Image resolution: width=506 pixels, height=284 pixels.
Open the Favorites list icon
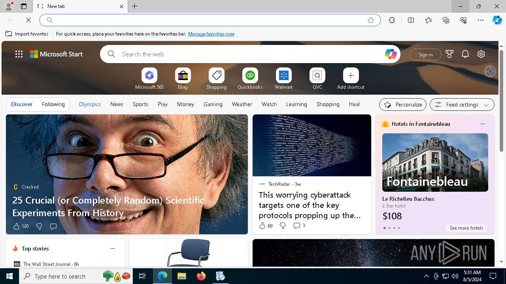[429, 20]
